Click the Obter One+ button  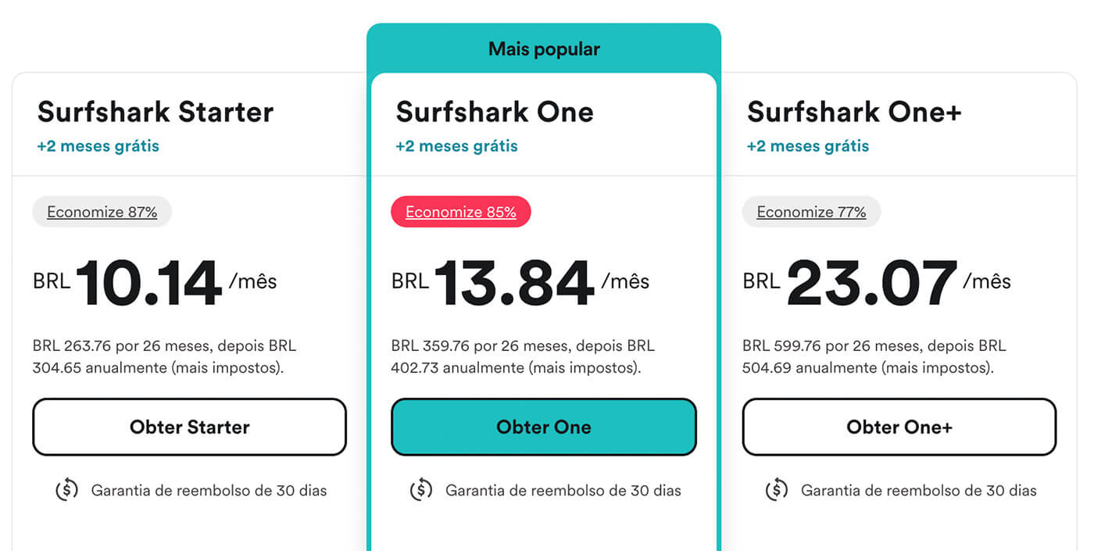click(x=899, y=427)
